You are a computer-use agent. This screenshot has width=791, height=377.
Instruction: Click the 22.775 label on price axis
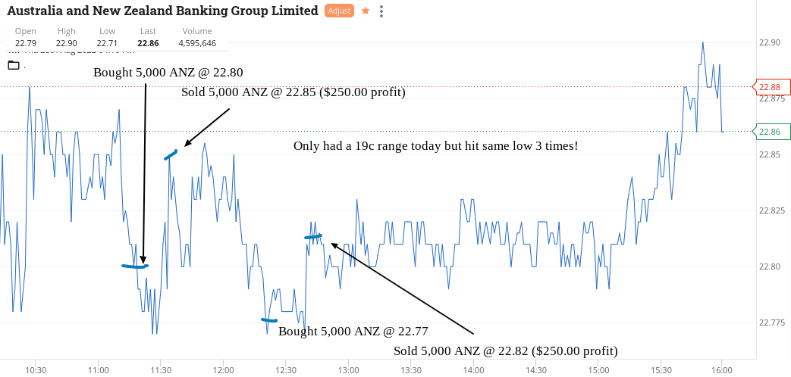[x=771, y=322]
